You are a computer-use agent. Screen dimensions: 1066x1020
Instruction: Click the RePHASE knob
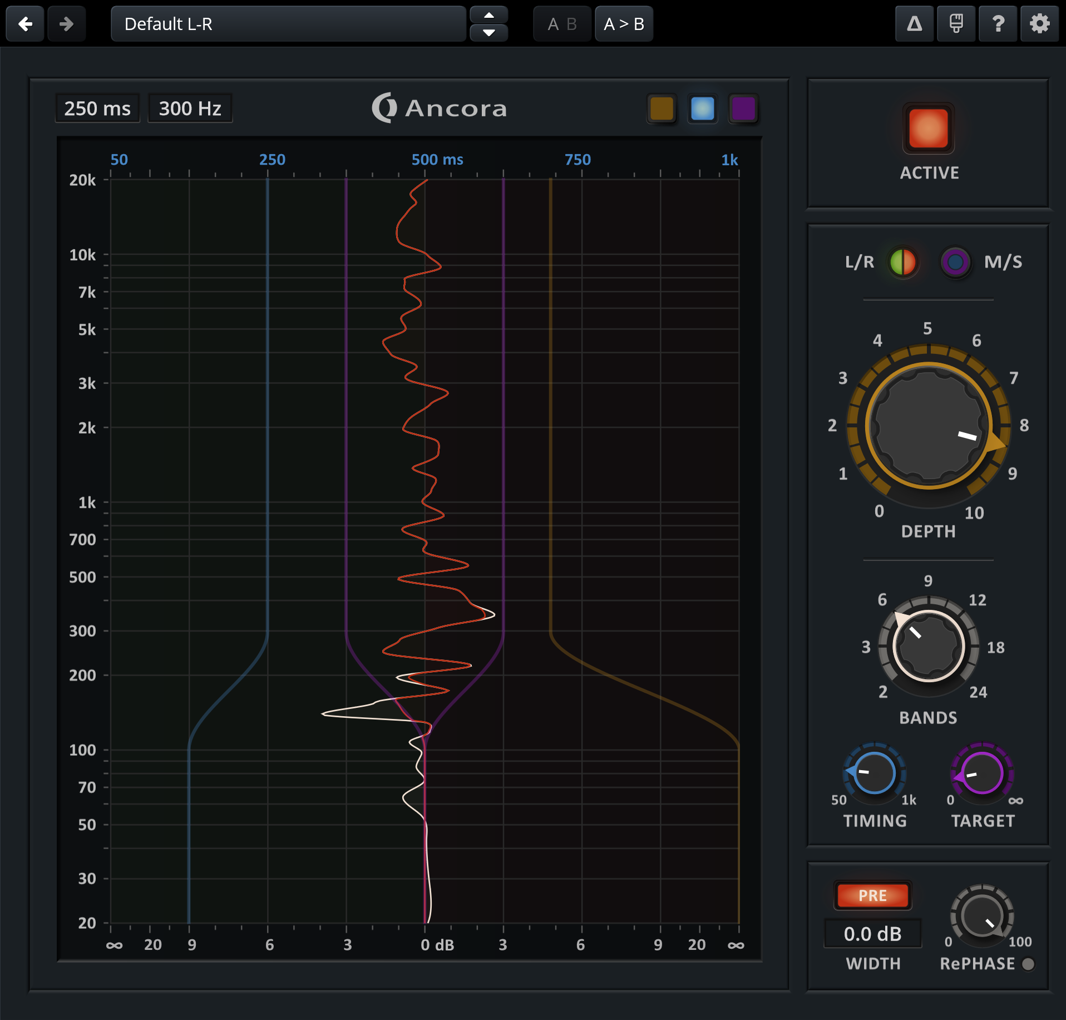coord(982,915)
